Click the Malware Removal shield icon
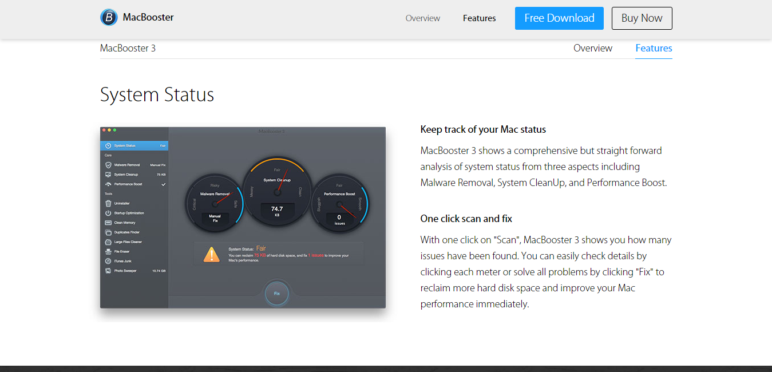This screenshot has width=772, height=372. (x=108, y=165)
